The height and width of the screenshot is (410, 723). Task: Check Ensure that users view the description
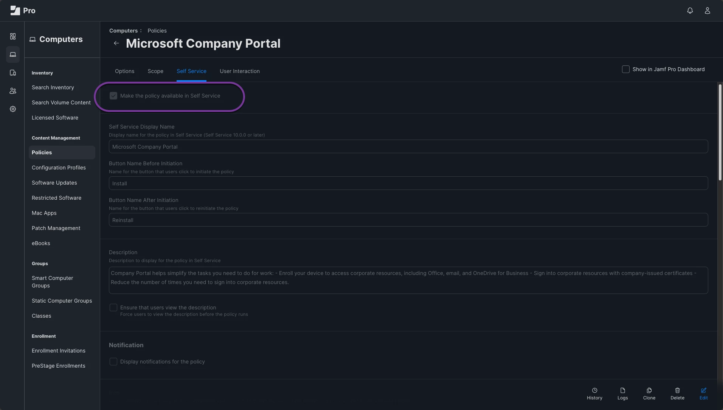click(113, 307)
